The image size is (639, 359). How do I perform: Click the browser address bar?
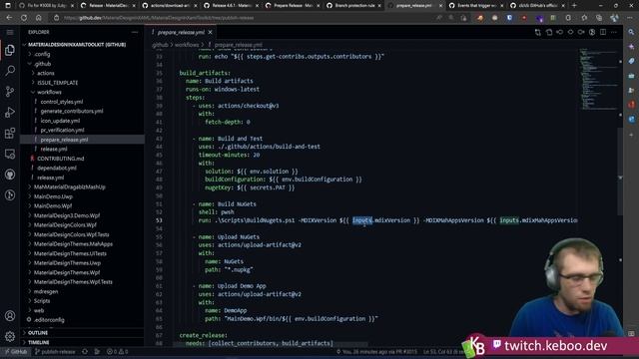point(245,18)
